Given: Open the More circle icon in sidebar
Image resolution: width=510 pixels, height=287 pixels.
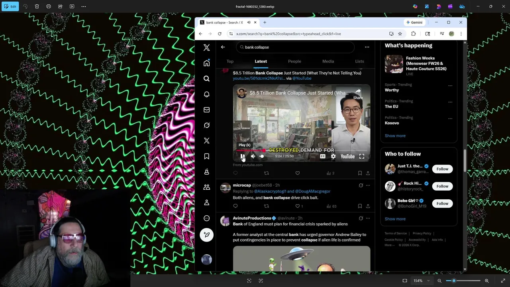Looking at the screenshot, I should pyautogui.click(x=206, y=218).
